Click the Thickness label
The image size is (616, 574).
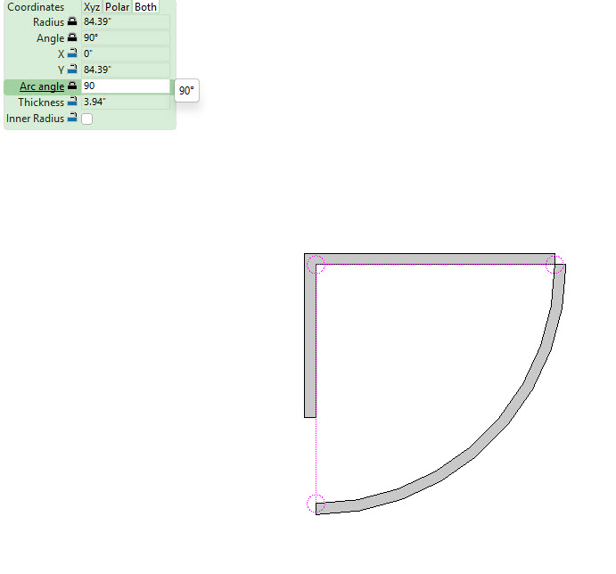point(41,102)
